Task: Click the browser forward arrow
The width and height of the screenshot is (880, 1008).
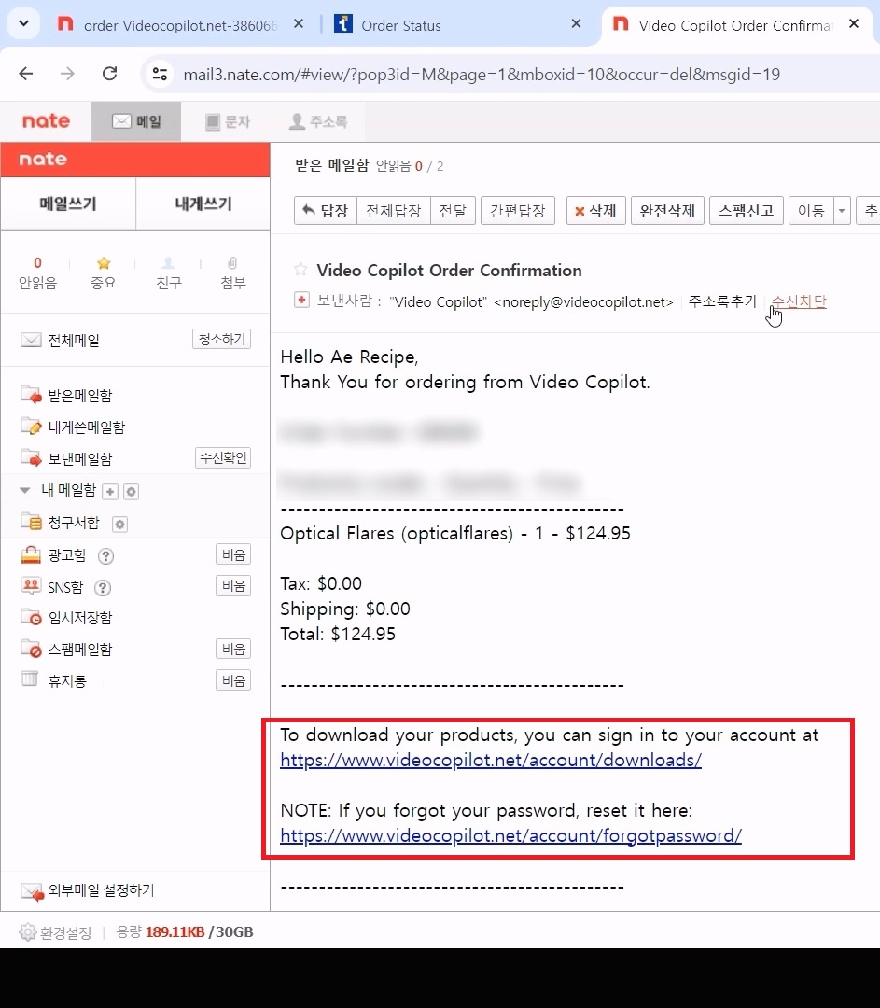Action: (x=67, y=74)
